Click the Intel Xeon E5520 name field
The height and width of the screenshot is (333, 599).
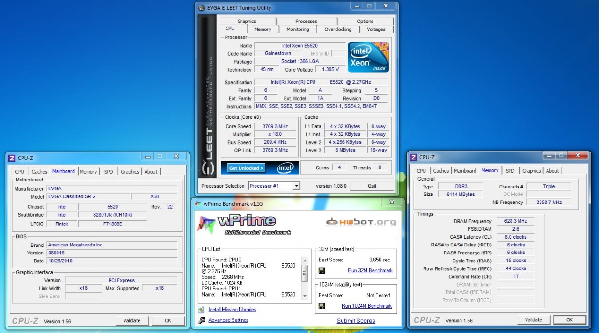click(x=299, y=46)
